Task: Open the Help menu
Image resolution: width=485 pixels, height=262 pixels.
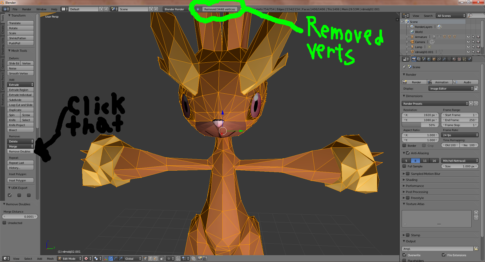Action: (x=54, y=9)
